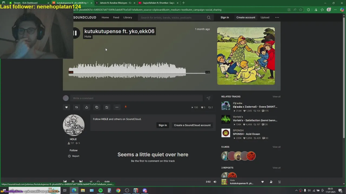The image size is (346, 194).
Task: Open Google Chrome from the taskbar
Action: tap(118, 190)
